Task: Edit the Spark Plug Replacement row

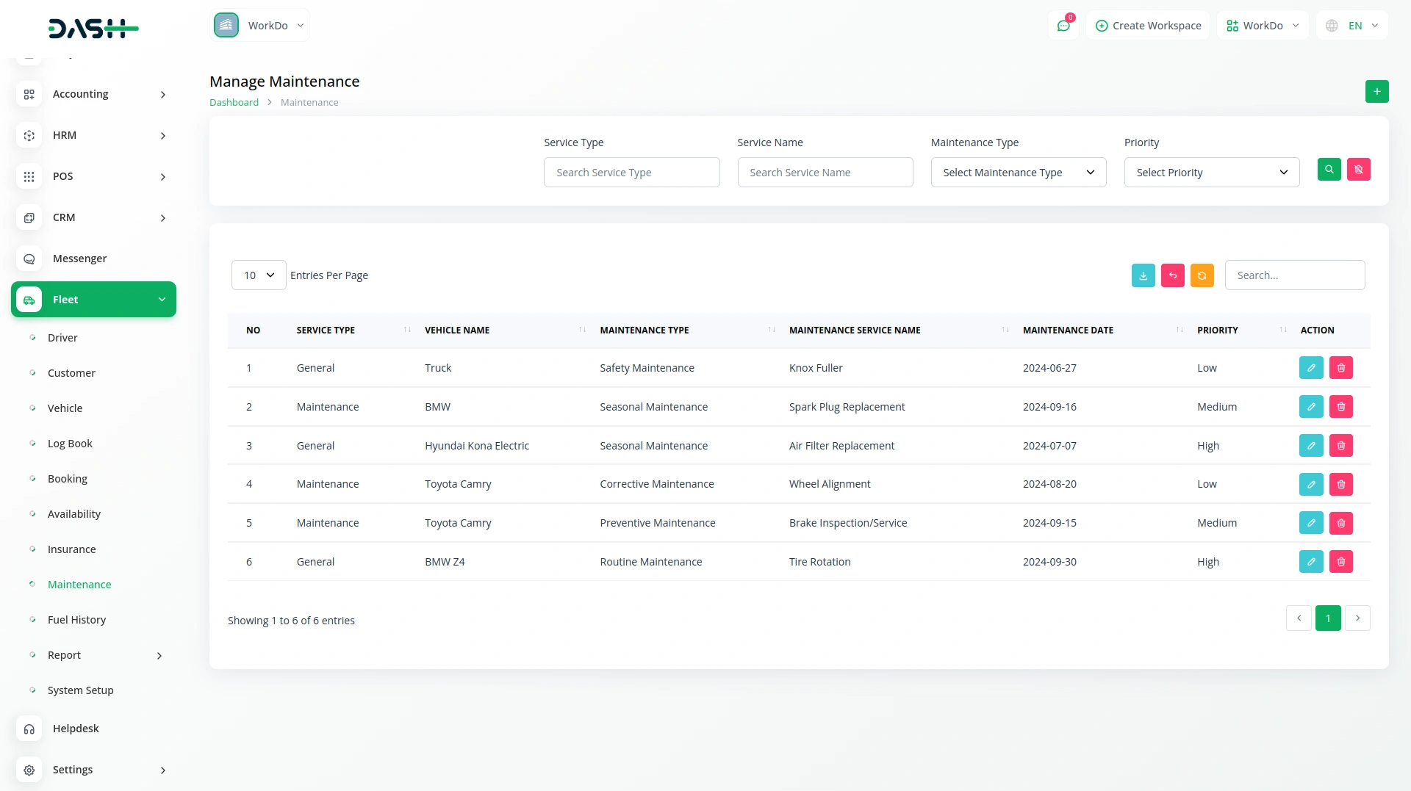Action: click(1311, 407)
